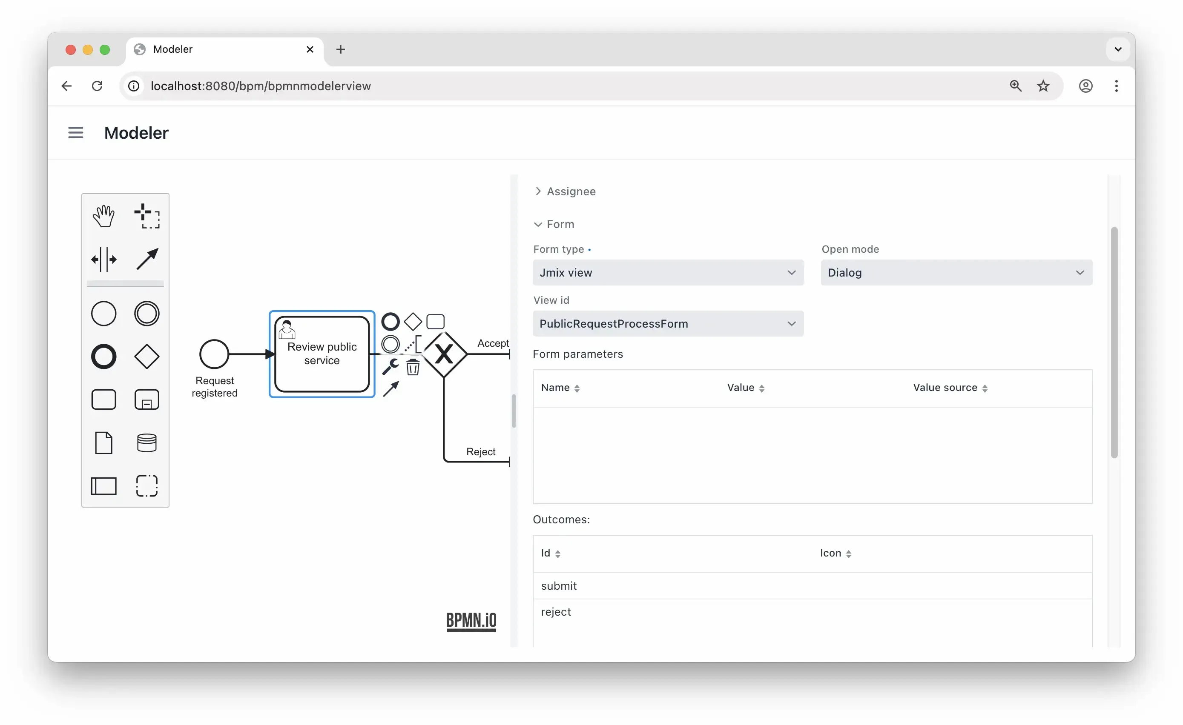Open the Form type dropdown

click(x=667, y=273)
